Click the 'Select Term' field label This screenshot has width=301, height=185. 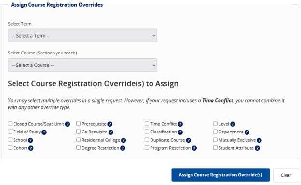[x=20, y=24]
